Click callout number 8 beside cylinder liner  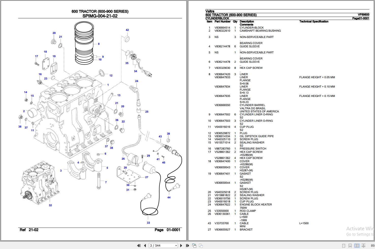pyautogui.click(x=99, y=44)
